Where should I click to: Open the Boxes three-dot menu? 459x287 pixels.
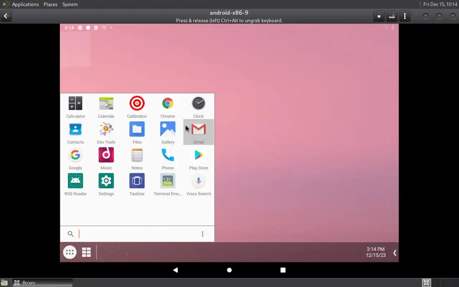405,16
